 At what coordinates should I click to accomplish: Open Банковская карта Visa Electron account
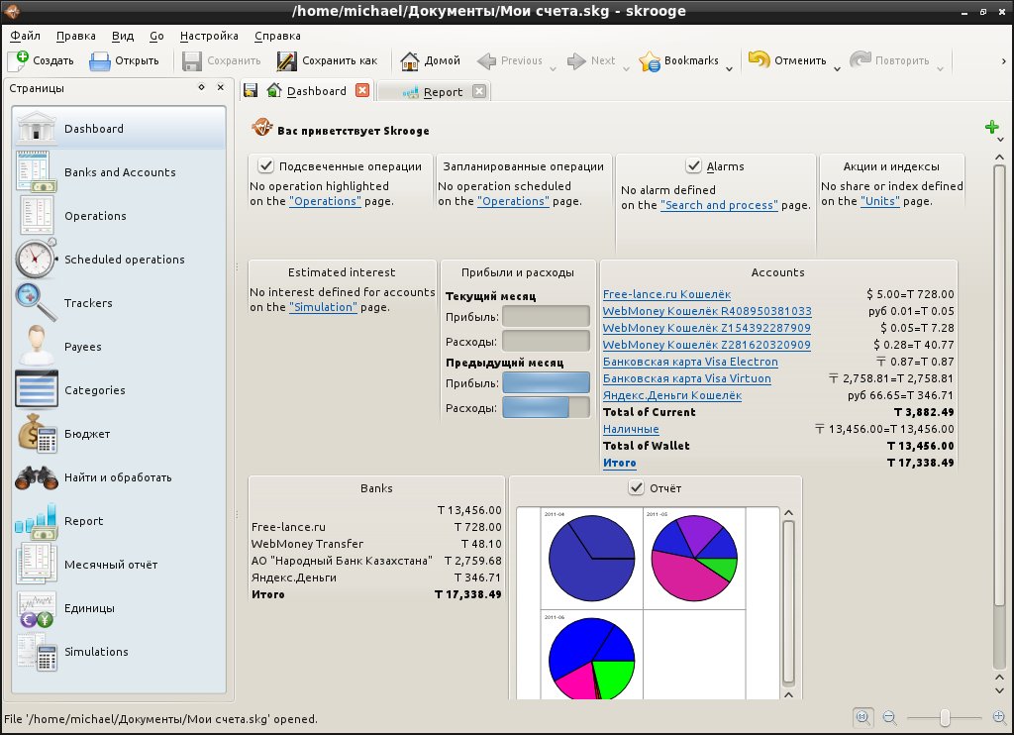690,362
